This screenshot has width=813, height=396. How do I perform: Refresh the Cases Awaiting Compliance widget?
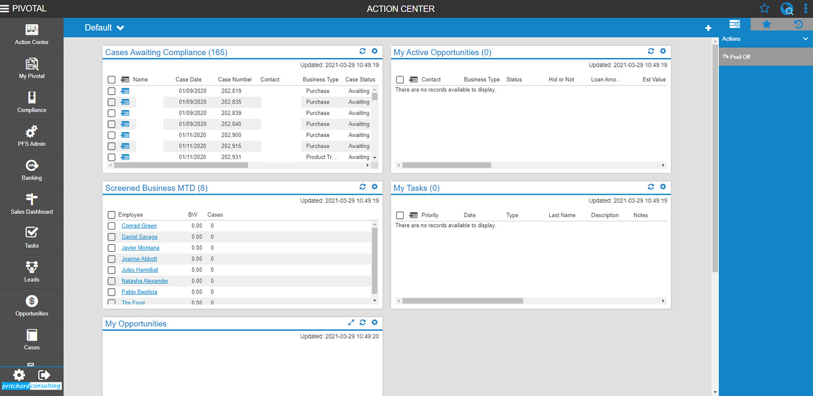[362, 51]
